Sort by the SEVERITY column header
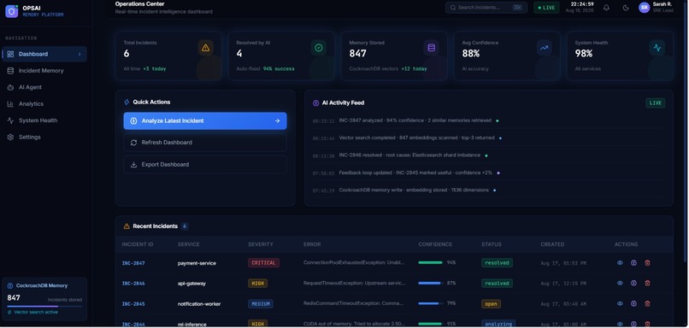 tap(261, 244)
